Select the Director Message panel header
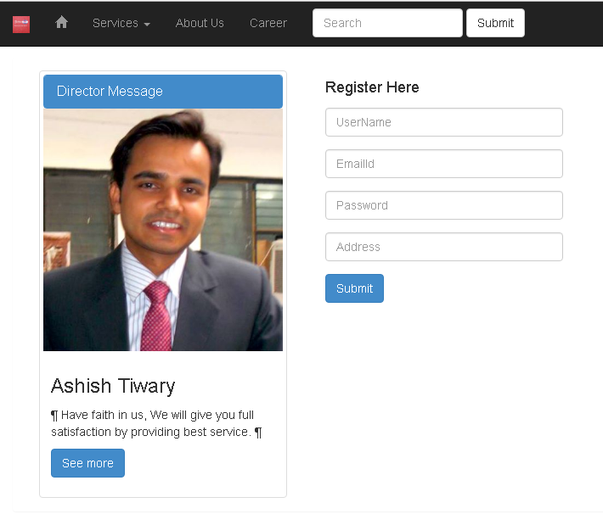Viewport: 603px width, 514px height. (163, 92)
